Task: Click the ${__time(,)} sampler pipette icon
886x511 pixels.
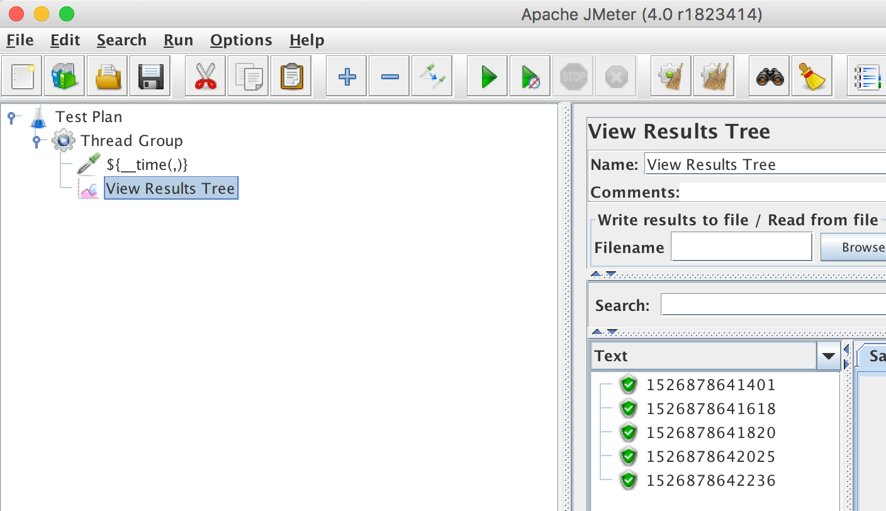Action: tap(89, 164)
